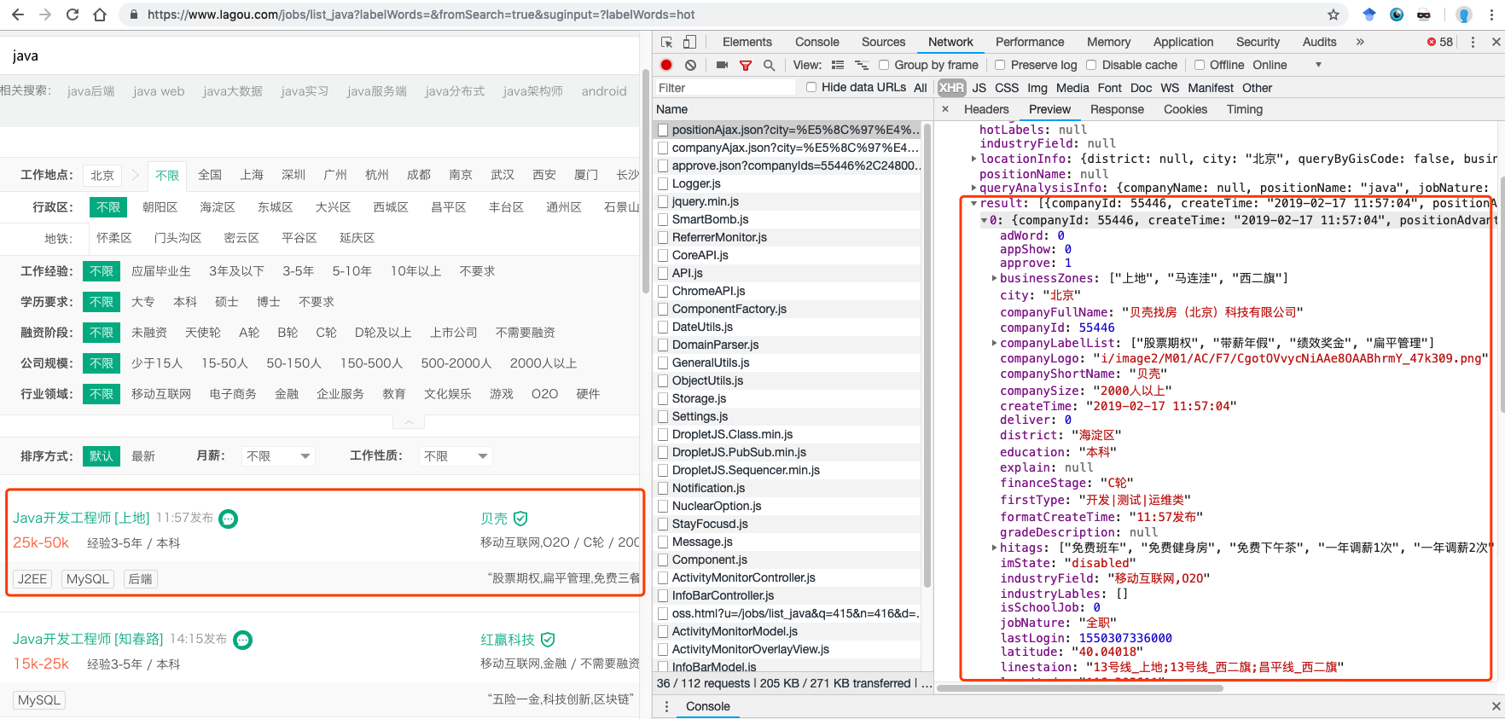The height and width of the screenshot is (719, 1505).
Task: Reload the page with refresh icon
Action: (73, 14)
